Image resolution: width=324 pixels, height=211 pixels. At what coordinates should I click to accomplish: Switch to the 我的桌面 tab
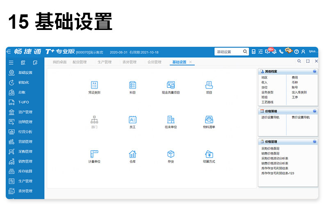[x=59, y=62]
